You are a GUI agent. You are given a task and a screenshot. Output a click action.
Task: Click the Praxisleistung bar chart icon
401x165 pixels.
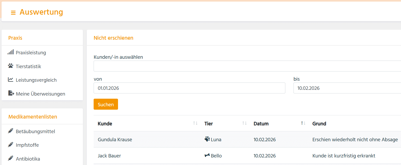(10, 52)
